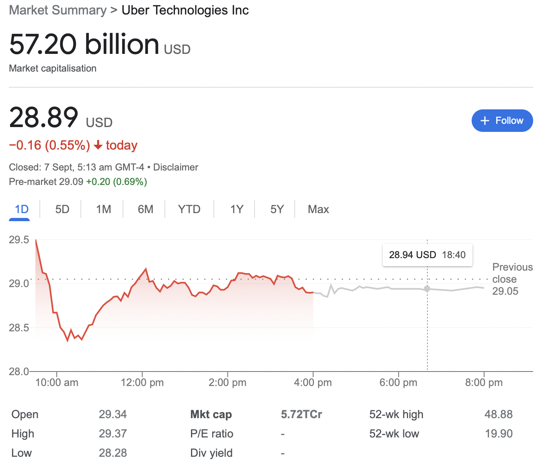The image size is (542, 464).
Task: Click the 28.94 USD 18:40 tooltip
Action: pyautogui.click(x=427, y=255)
